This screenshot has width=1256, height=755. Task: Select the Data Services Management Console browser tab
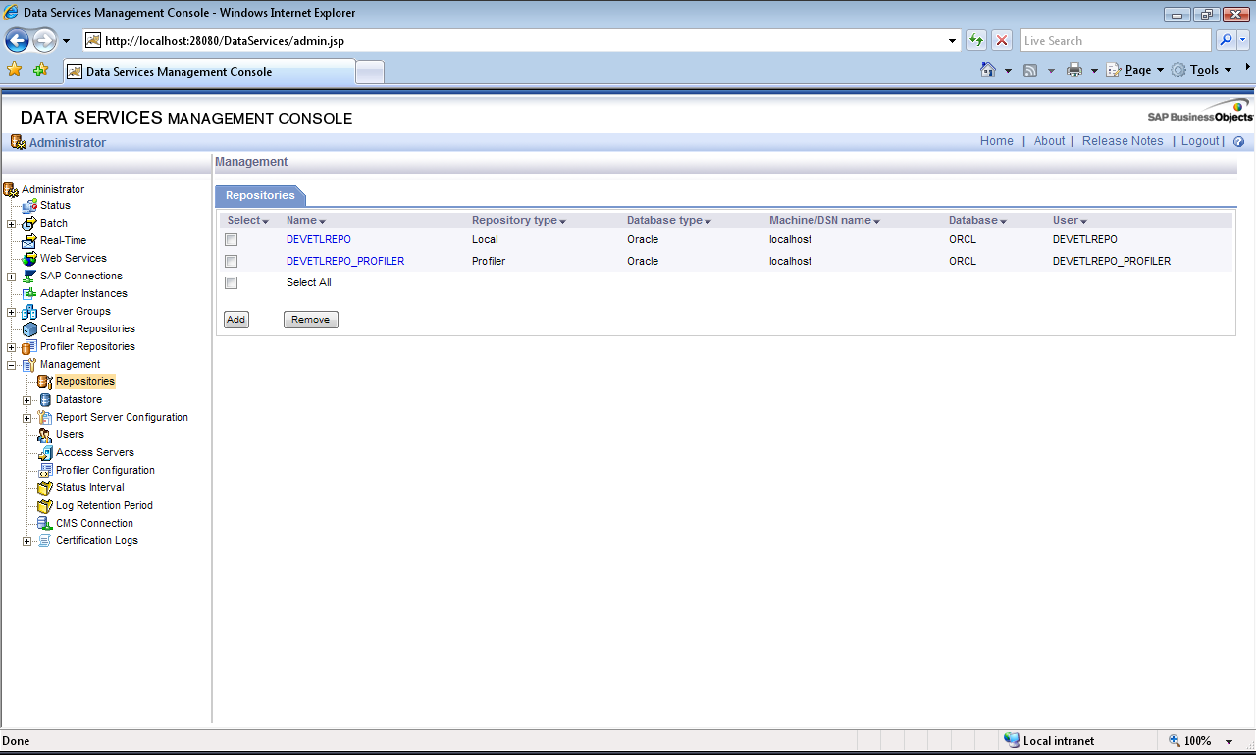[210, 72]
